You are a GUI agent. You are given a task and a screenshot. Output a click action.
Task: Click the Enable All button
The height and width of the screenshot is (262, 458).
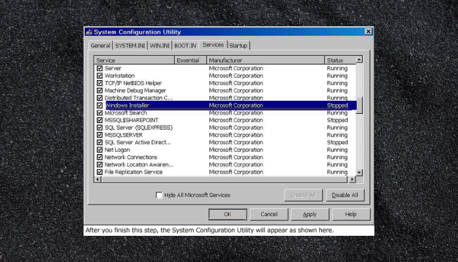304,195
